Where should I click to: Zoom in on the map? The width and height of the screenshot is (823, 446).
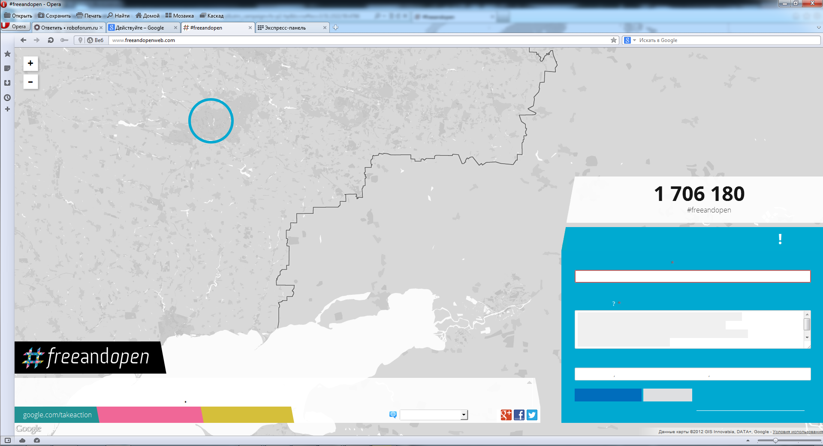pos(30,63)
